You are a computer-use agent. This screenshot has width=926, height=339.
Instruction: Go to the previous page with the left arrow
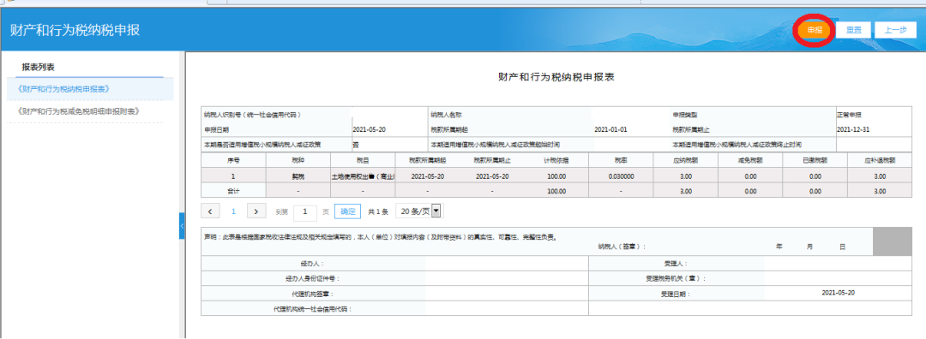point(210,211)
